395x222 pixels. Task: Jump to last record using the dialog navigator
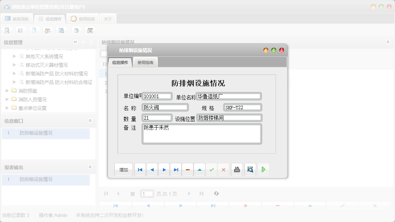176,169
